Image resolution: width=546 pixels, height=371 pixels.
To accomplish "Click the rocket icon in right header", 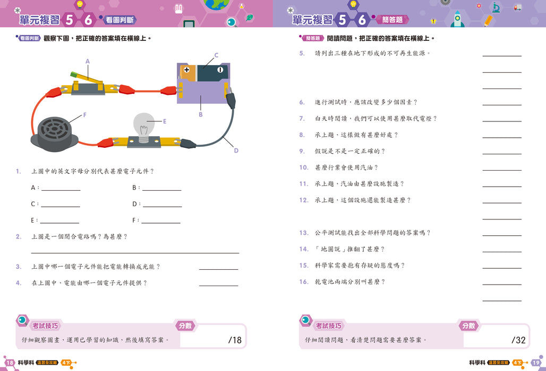I will (457, 19).
